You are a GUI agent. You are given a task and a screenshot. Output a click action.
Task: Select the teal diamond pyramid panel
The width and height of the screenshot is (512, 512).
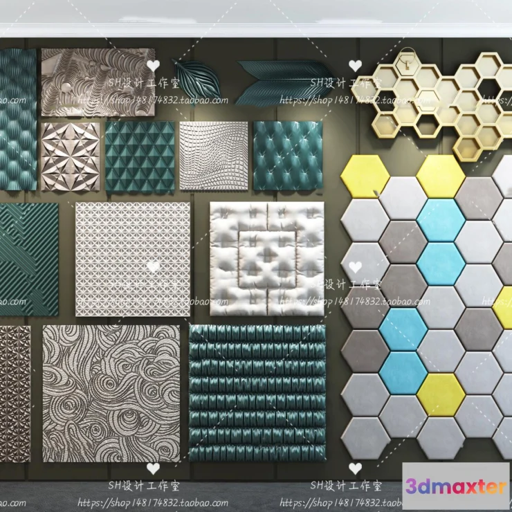point(140,157)
